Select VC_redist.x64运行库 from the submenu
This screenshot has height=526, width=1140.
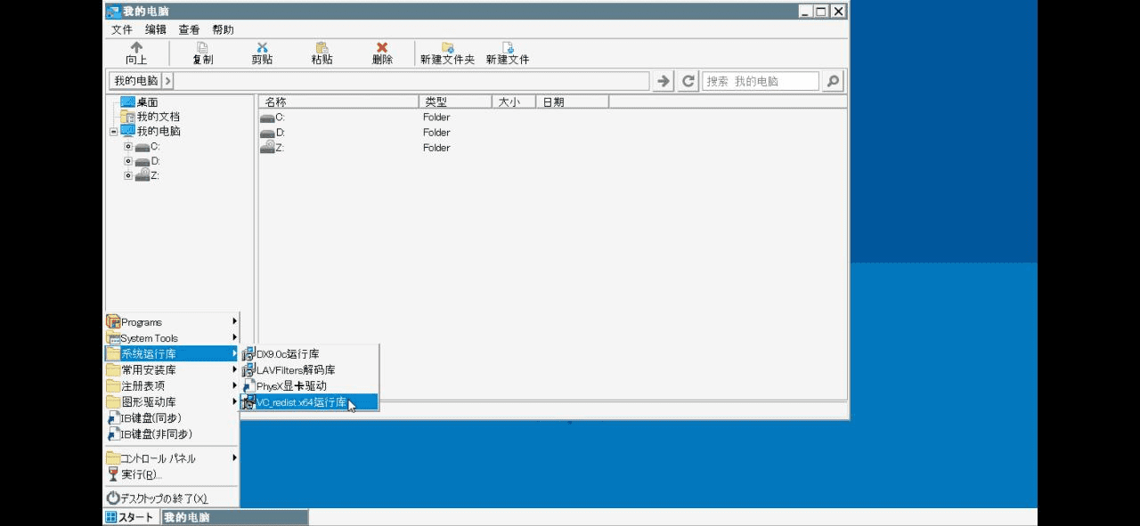click(x=301, y=402)
